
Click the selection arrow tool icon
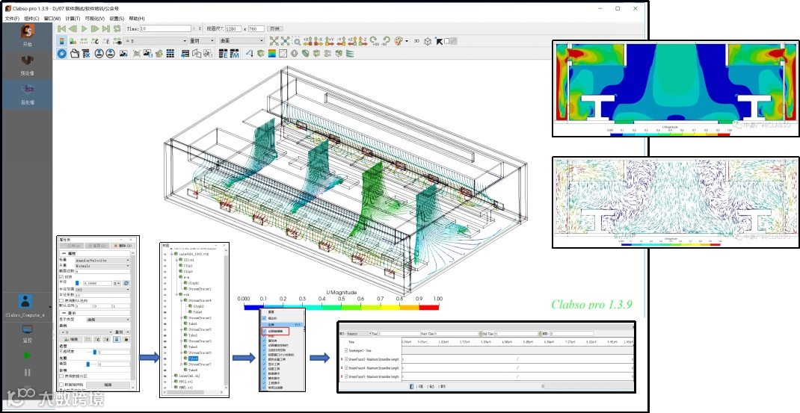pos(439,41)
